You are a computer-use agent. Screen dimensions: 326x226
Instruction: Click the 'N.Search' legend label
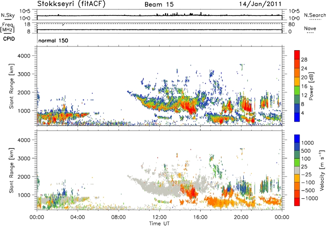pyautogui.click(x=315, y=15)
